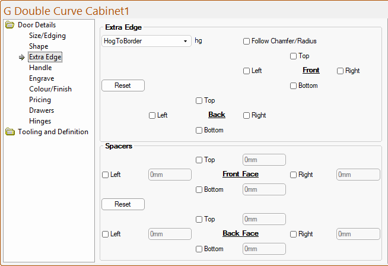Go to the Colour/Finish page

[x=50, y=89]
